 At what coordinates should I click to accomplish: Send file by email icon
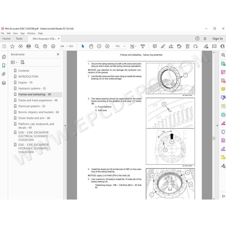[214, 46]
